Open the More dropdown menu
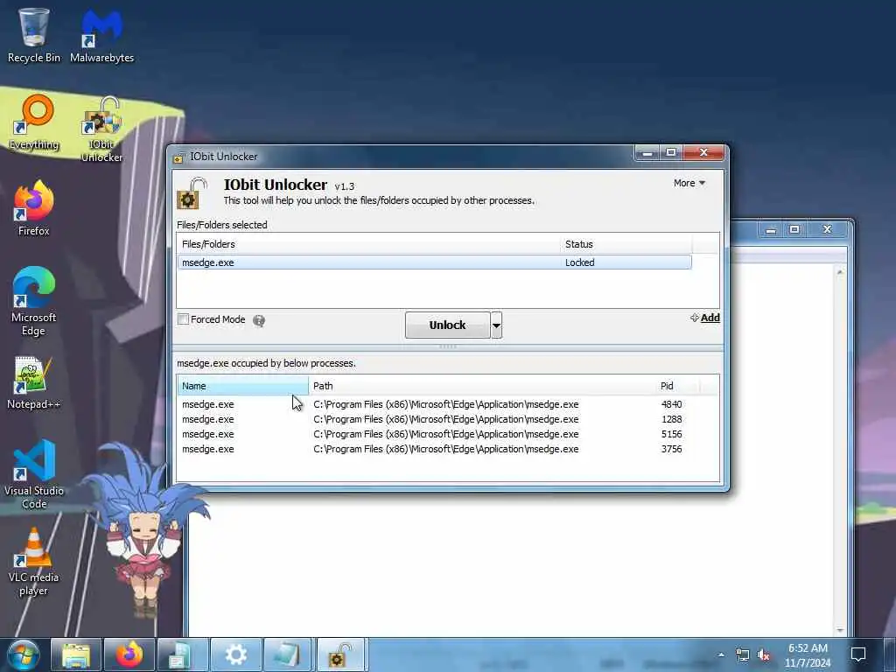 [x=689, y=184]
